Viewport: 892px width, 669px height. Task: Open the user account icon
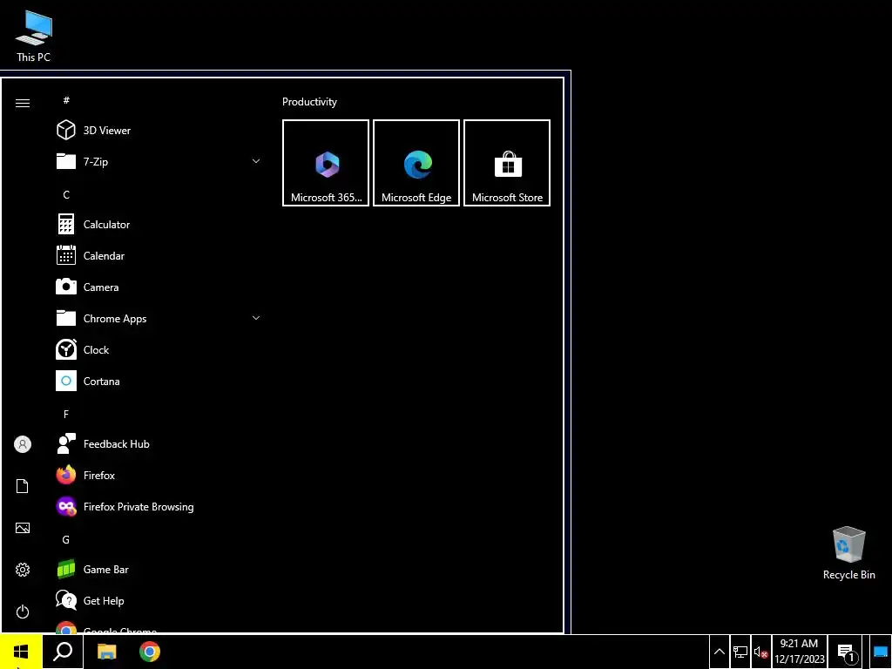click(x=23, y=444)
